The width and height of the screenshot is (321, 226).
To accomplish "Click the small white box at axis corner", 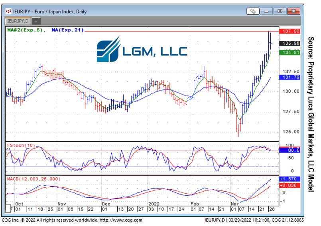I will pos(8,208).
